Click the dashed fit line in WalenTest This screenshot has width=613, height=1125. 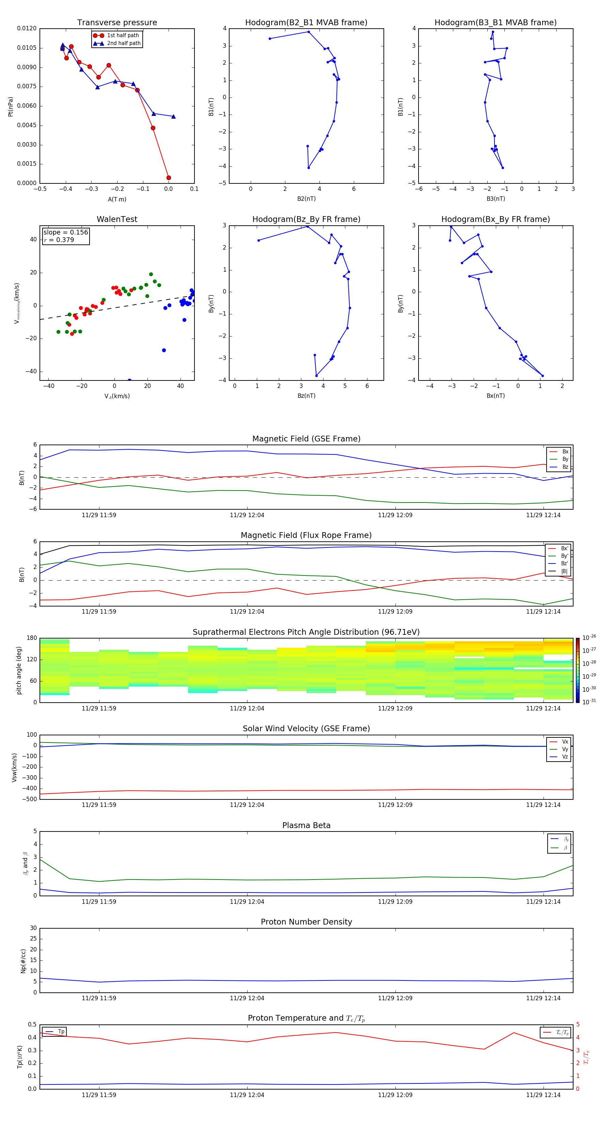coord(117,307)
